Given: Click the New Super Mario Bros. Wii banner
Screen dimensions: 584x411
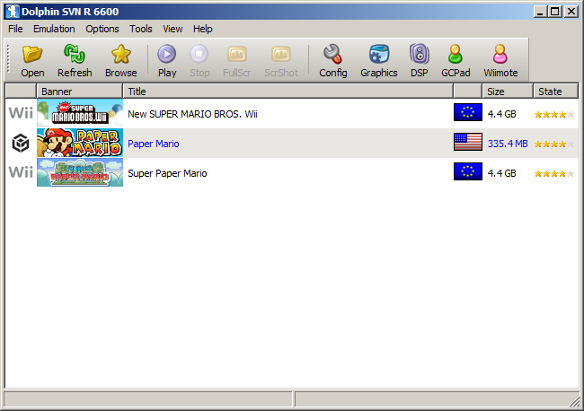Looking at the screenshot, I should (x=80, y=113).
